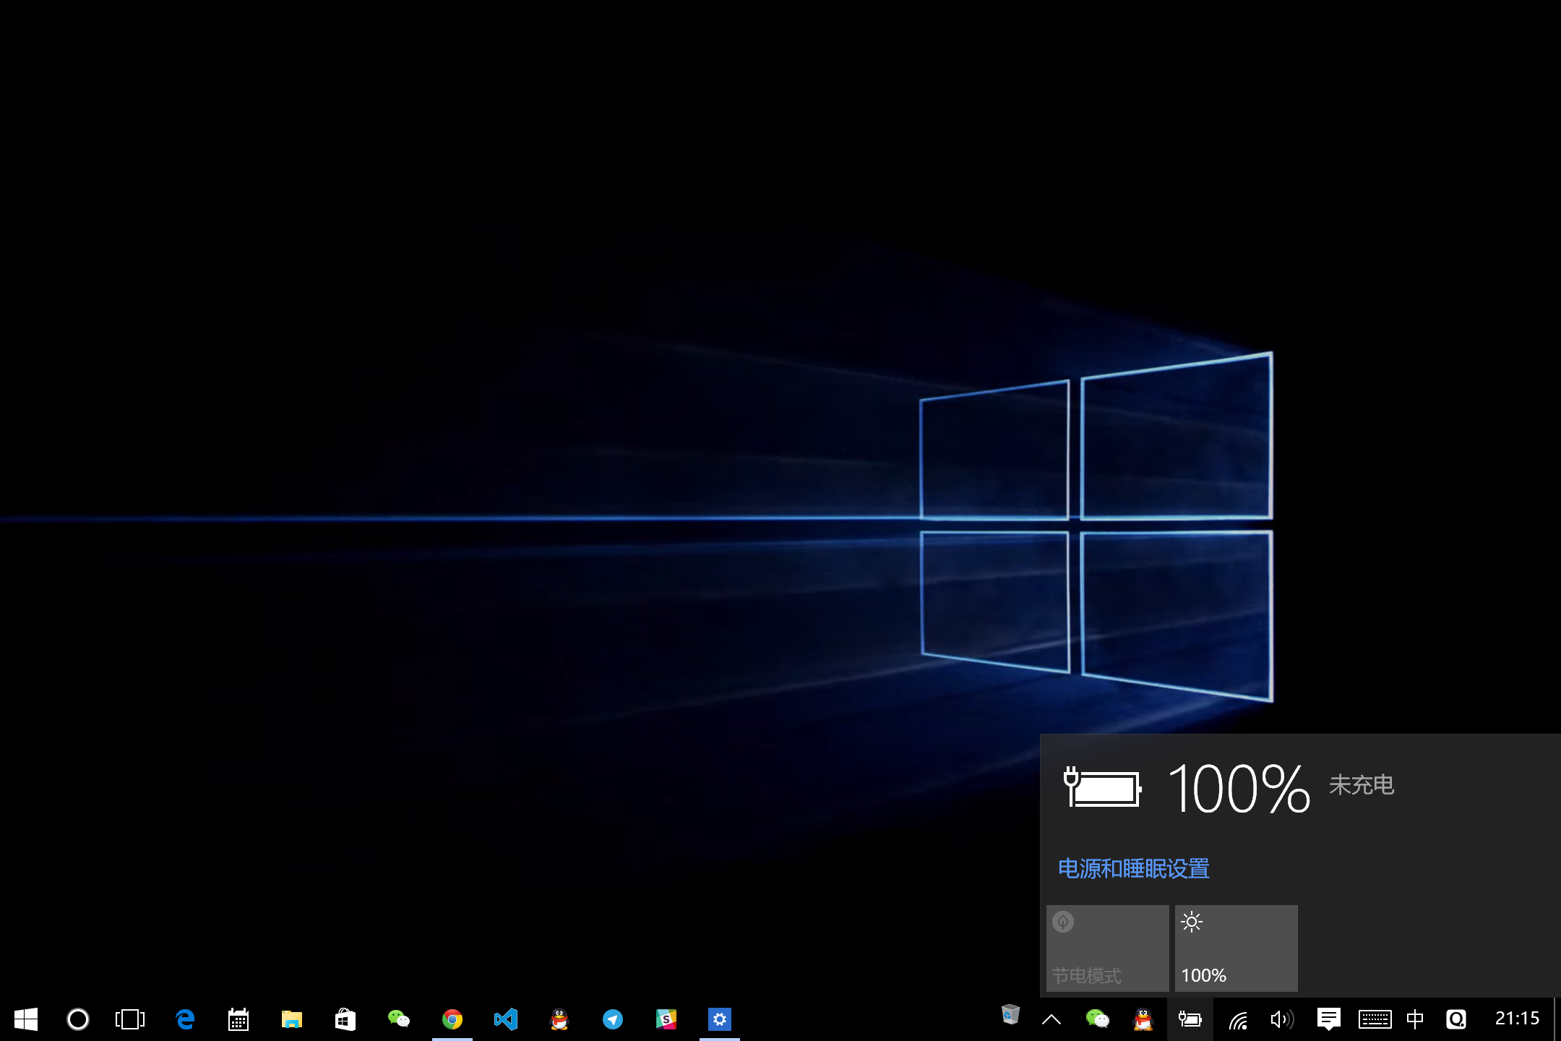Viewport: 1561px width, 1041px height.
Task: Open 电源和睡眠设置 link
Action: pyautogui.click(x=1133, y=868)
